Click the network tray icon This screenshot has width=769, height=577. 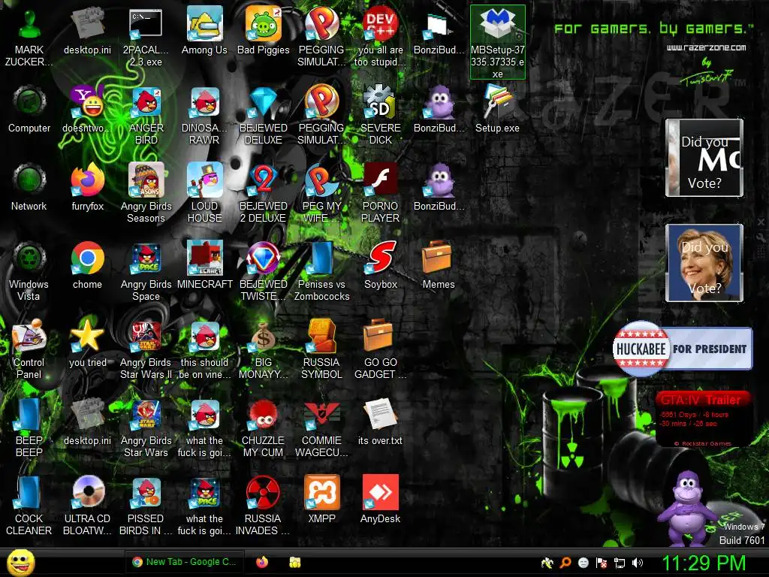(x=620, y=563)
